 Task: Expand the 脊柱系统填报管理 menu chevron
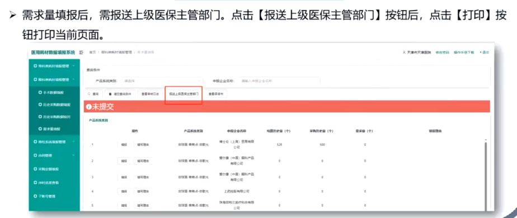73,142
